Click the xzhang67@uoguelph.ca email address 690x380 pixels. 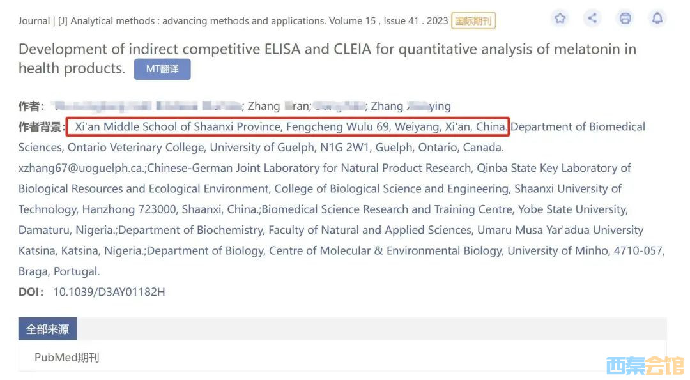point(81,168)
